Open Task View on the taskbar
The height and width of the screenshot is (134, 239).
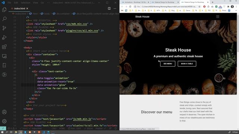pos(11,132)
